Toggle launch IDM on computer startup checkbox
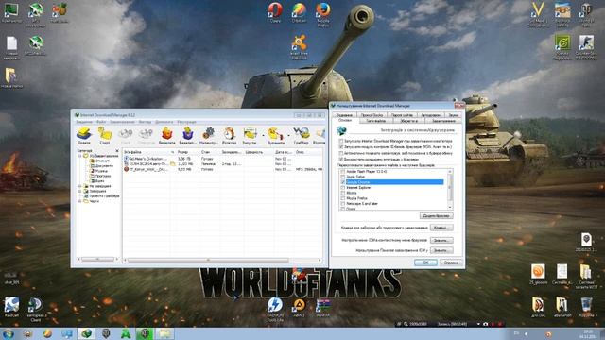 (x=341, y=141)
